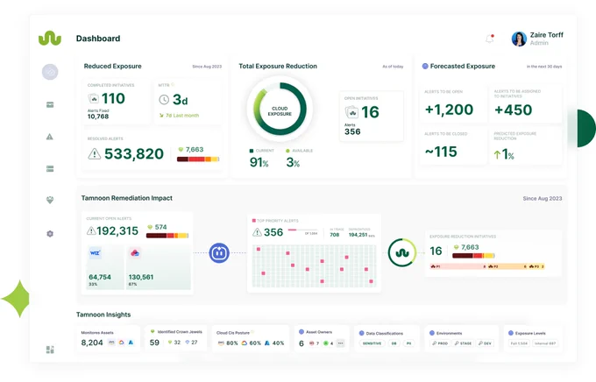Click the 130,561 alerts count
Image resolution: width=596 pixels, height=382 pixels.
141,277
